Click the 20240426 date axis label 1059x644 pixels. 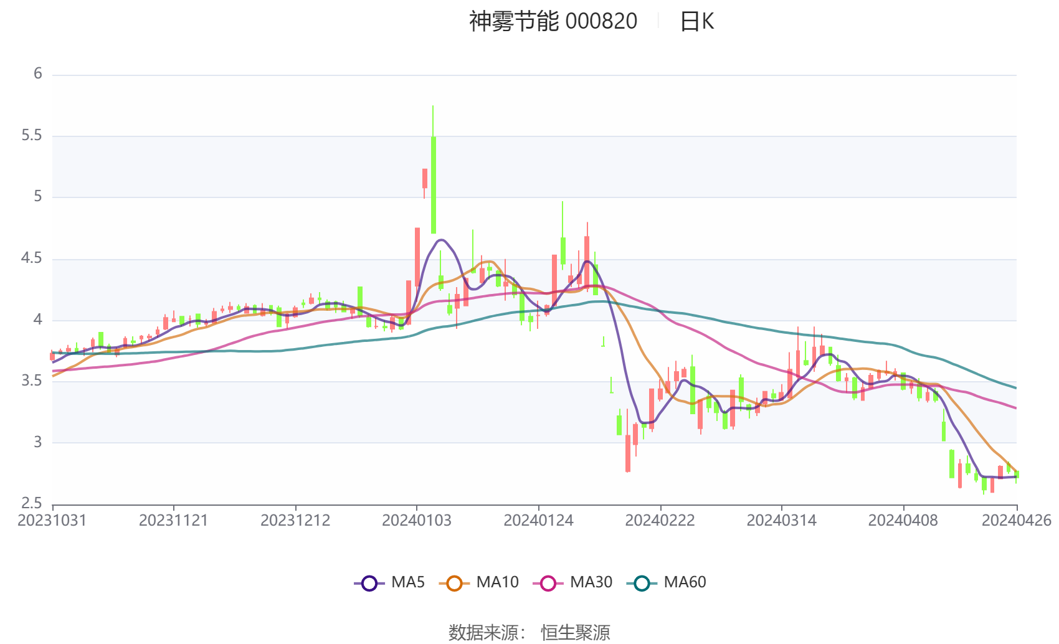tap(1017, 520)
